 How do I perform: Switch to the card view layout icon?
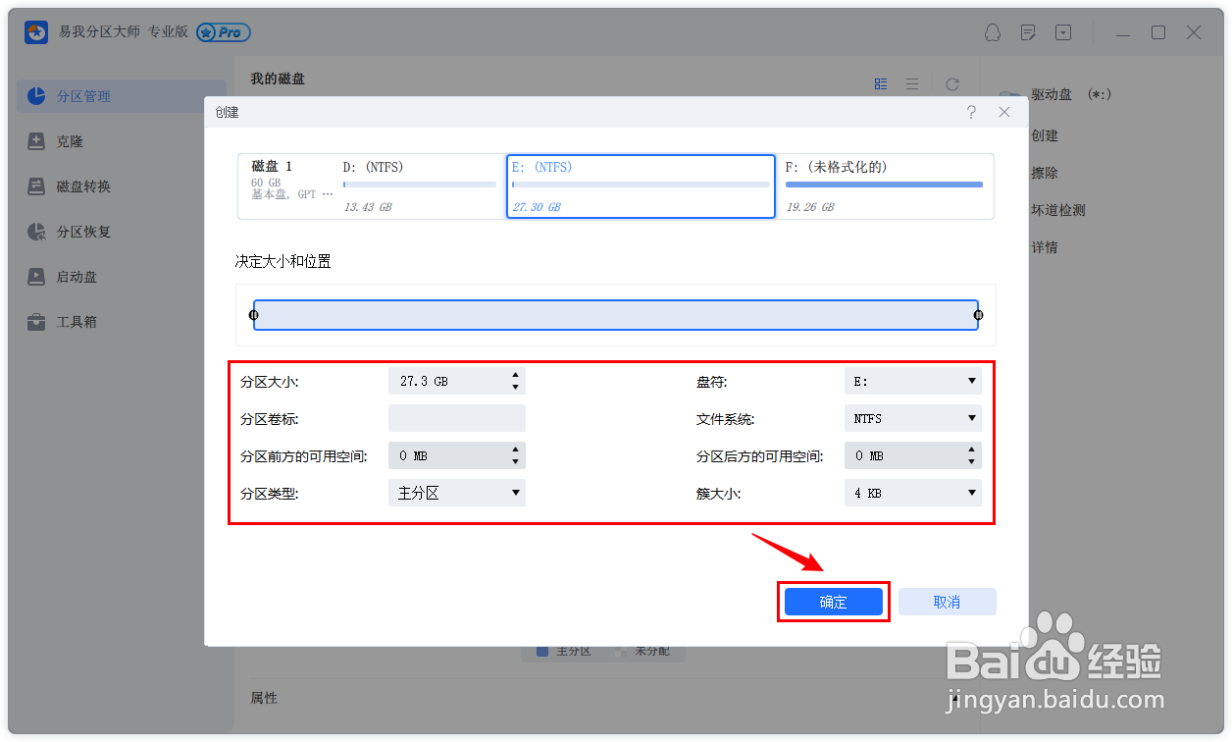click(881, 84)
